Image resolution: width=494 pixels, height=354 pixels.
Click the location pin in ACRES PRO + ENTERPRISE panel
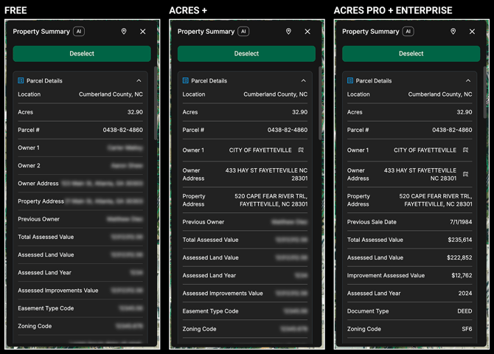point(453,32)
